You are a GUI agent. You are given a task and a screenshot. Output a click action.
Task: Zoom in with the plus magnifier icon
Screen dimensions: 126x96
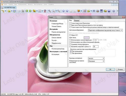click(49, 11)
